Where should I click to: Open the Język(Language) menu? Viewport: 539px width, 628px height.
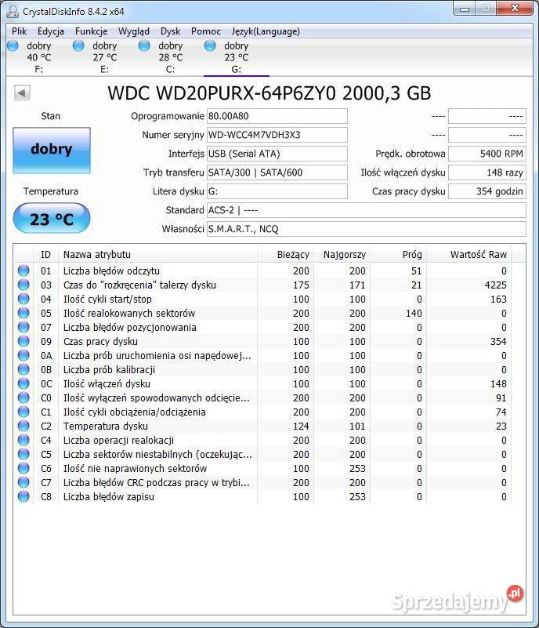(x=266, y=31)
